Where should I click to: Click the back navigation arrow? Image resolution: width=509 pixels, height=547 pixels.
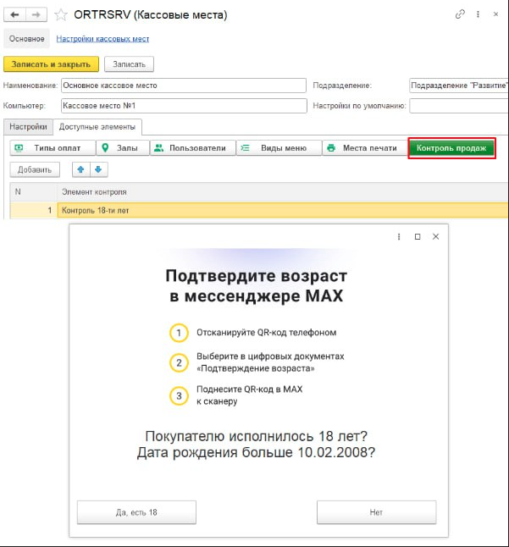(x=15, y=15)
